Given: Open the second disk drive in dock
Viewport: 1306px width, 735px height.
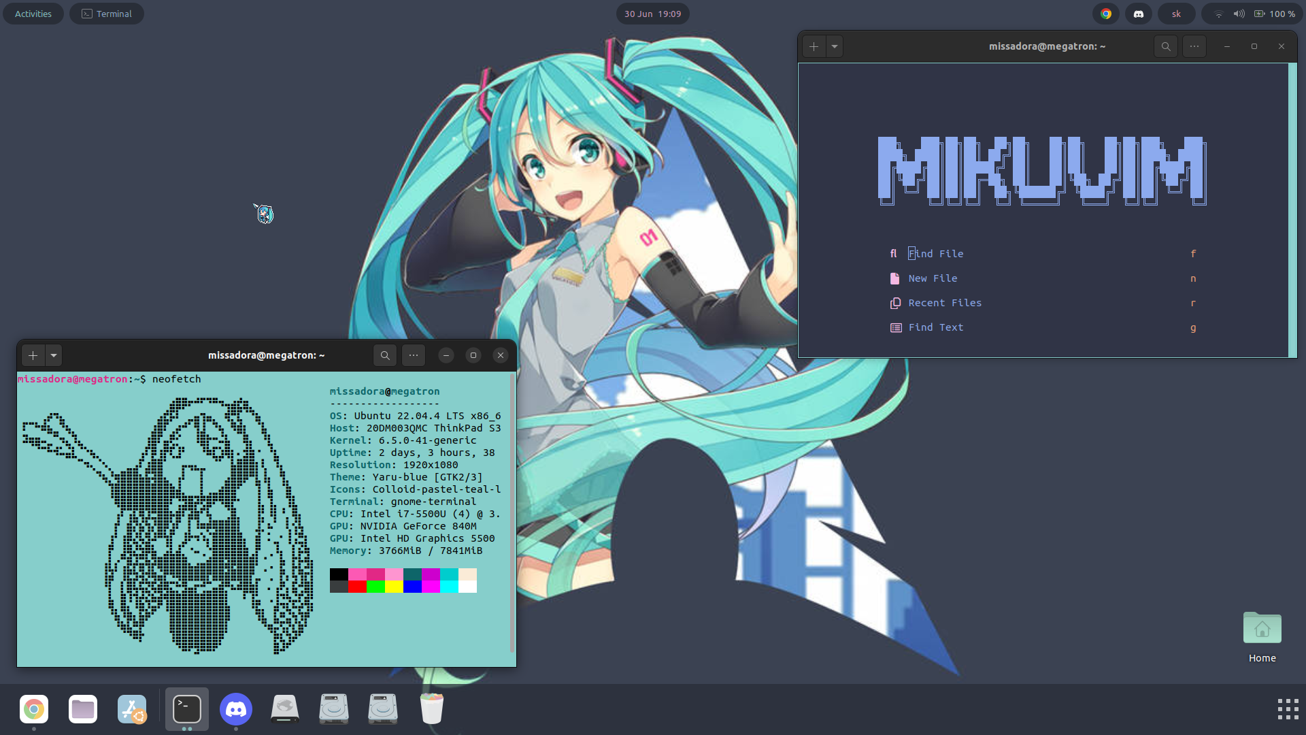Looking at the screenshot, I should tap(334, 709).
